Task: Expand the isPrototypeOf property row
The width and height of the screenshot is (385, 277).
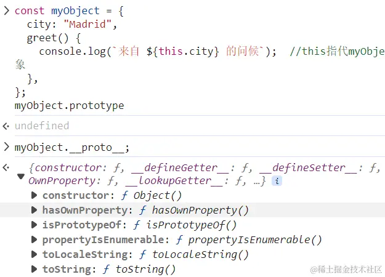Action: pos(34,225)
